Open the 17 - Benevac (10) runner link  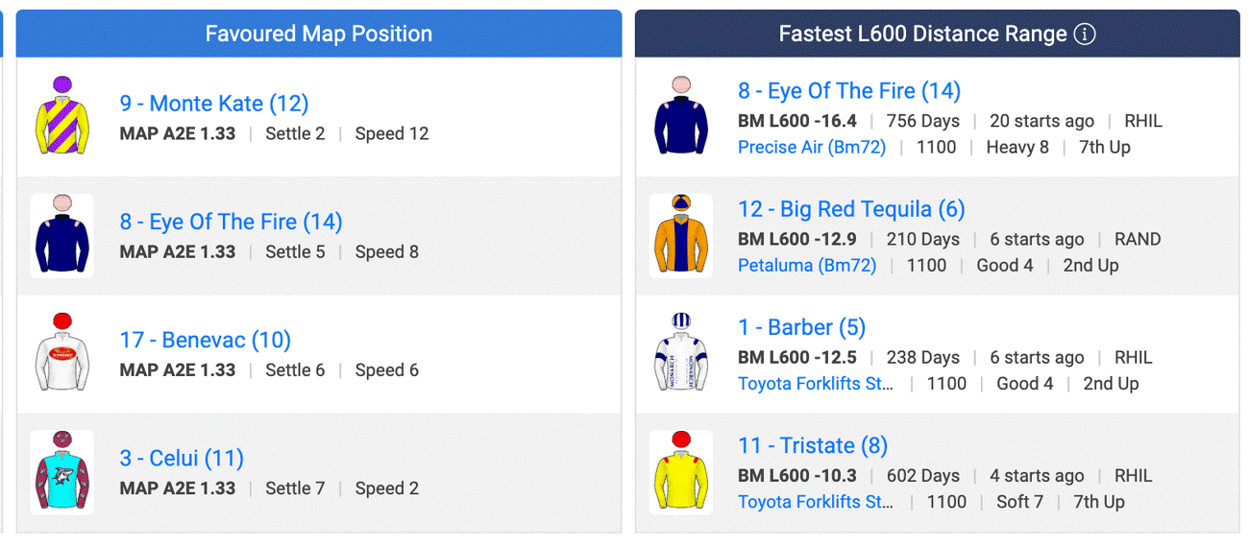coord(206,340)
